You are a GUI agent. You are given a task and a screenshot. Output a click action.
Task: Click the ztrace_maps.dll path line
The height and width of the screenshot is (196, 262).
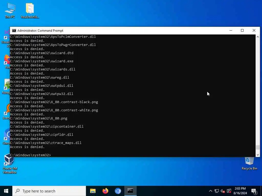tap(46, 143)
